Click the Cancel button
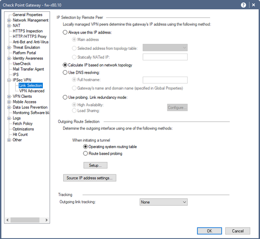Viewport: 260px width, 239px height. (x=237, y=231)
